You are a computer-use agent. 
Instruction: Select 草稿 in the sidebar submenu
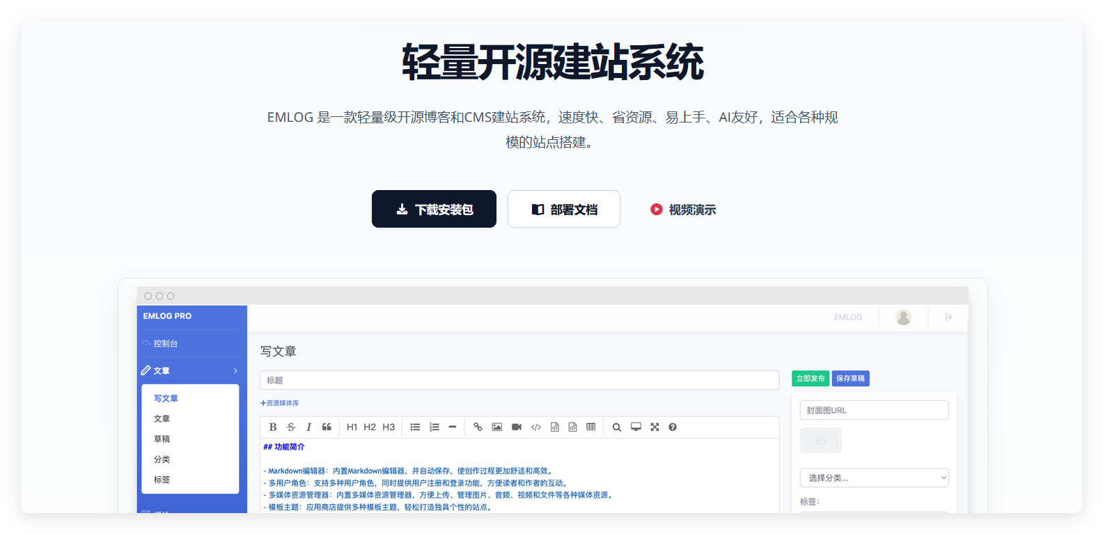[162, 439]
